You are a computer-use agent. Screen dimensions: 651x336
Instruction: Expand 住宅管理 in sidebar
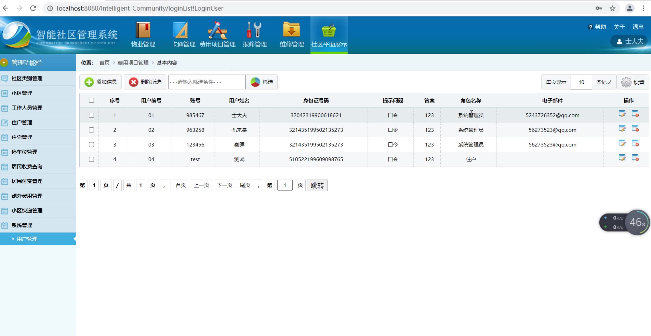tap(38, 137)
